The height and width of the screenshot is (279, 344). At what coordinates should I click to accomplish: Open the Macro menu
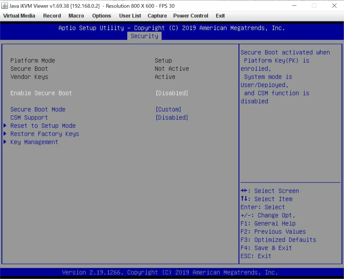pos(76,16)
